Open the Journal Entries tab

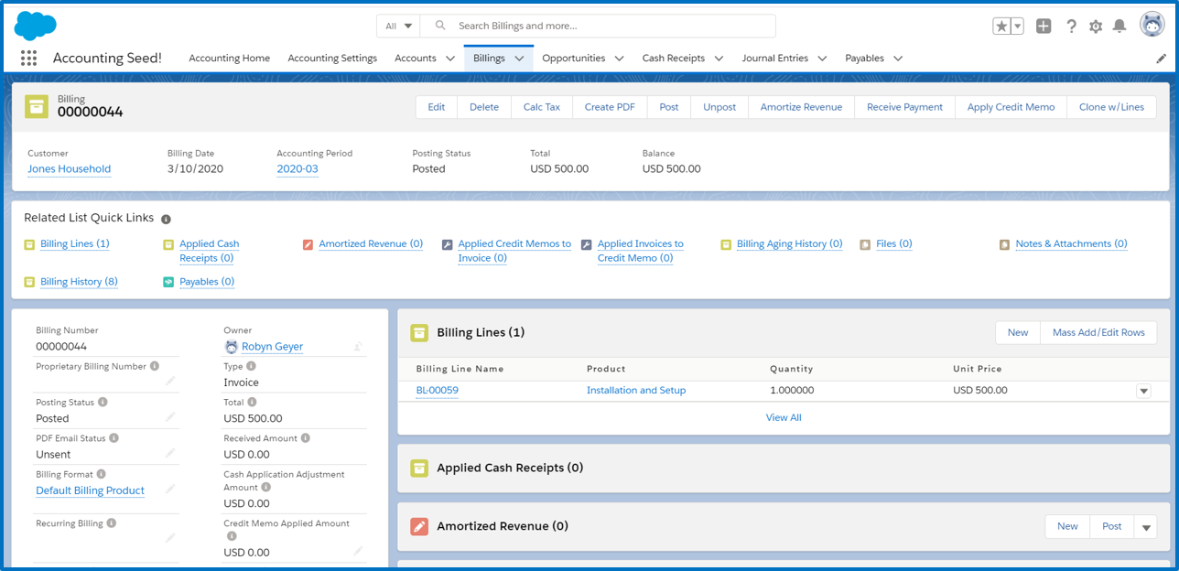[775, 58]
